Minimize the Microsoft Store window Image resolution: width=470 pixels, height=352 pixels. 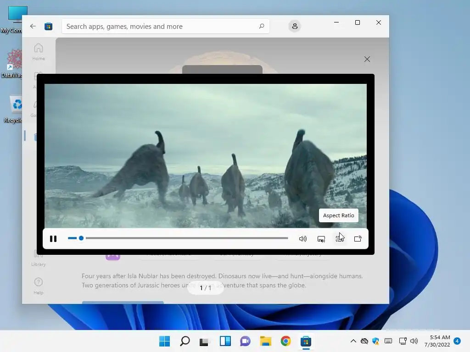[336, 22]
